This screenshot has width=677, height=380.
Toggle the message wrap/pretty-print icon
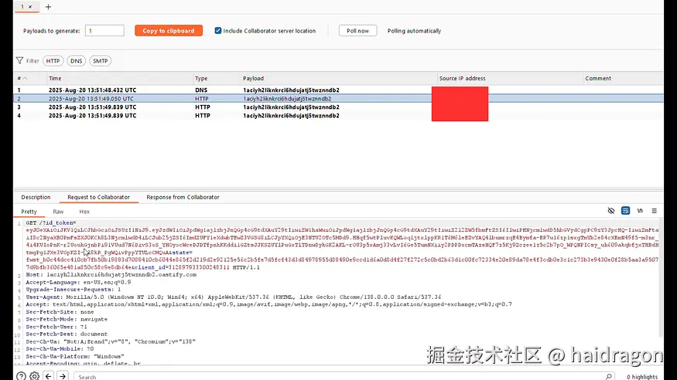pyautogui.click(x=625, y=211)
